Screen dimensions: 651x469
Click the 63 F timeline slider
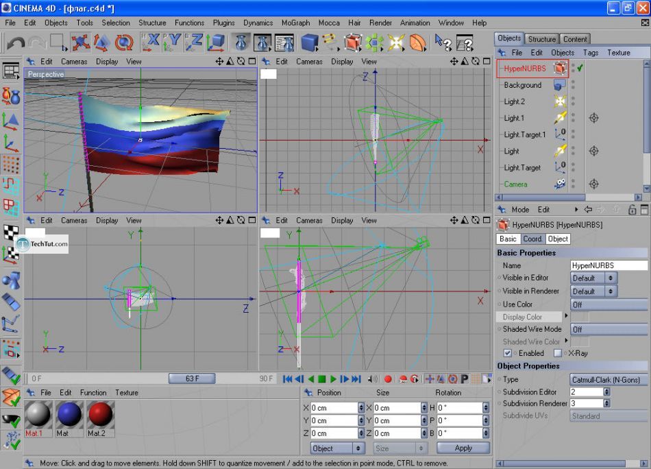192,378
